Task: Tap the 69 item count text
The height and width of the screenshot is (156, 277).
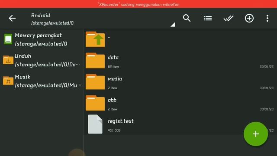Action: pyautogui.click(x=113, y=67)
